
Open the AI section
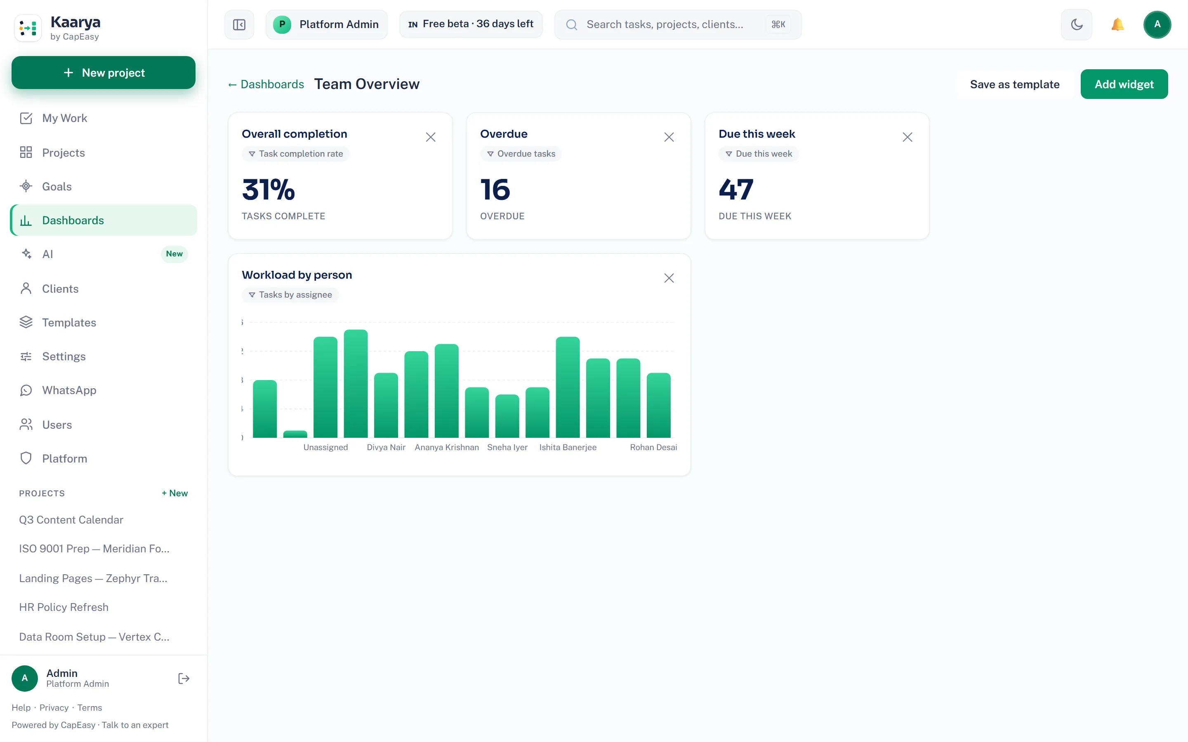104,254
